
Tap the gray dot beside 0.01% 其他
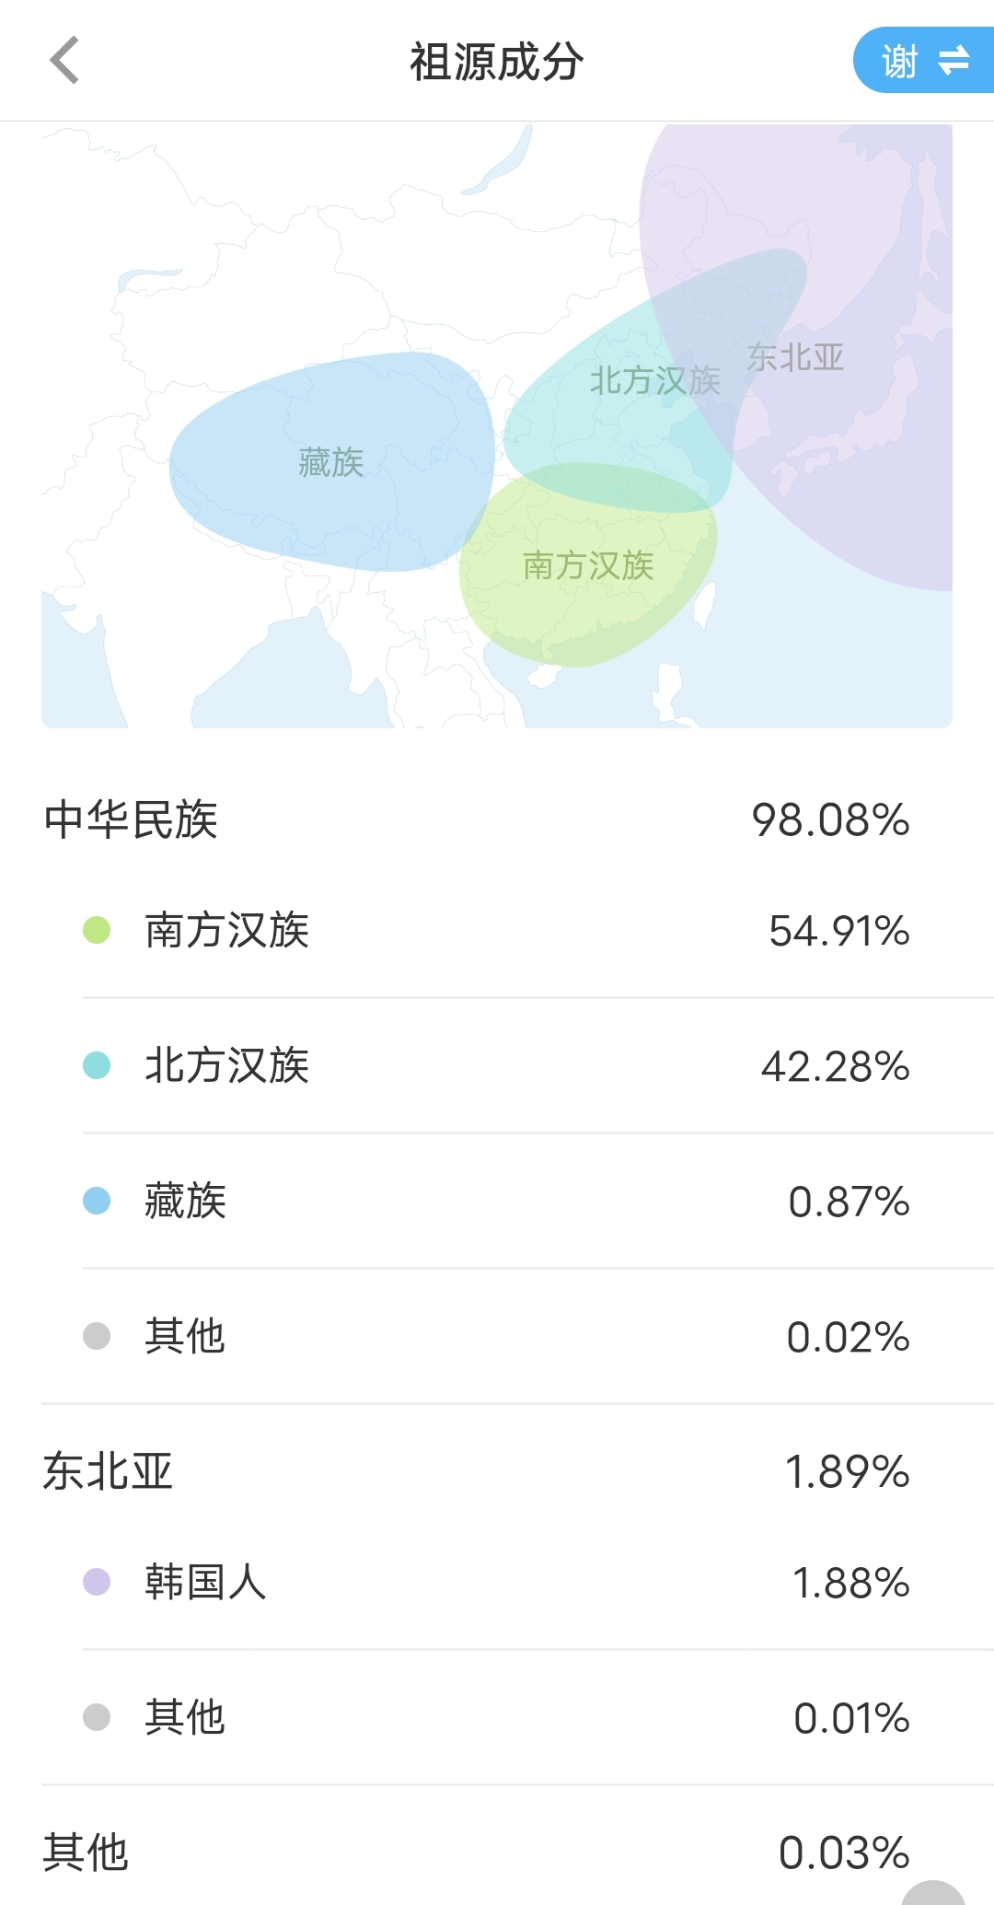[x=97, y=1717]
